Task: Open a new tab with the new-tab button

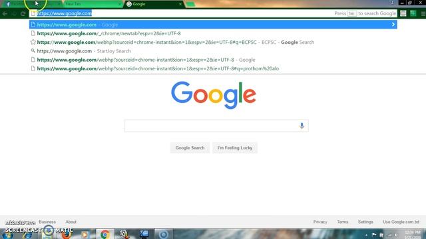Action: coord(190,4)
